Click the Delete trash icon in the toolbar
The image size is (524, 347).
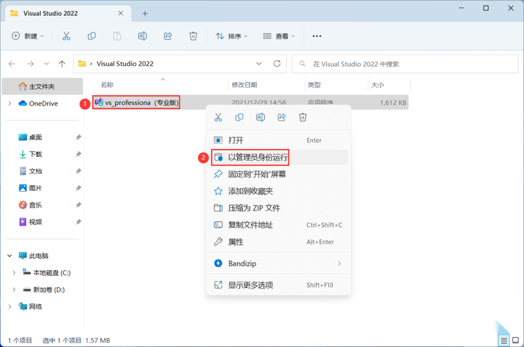(193, 36)
